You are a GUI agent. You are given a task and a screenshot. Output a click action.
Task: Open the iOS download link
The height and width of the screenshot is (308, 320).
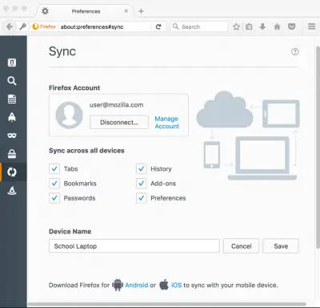176,286
